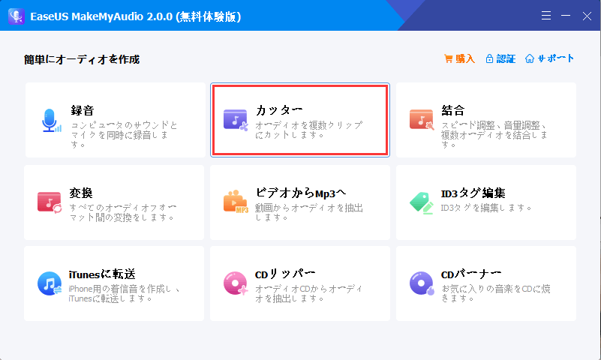Click 変換 description about オーディオフォーマット
This screenshot has width=601, height=360.
[122, 212]
